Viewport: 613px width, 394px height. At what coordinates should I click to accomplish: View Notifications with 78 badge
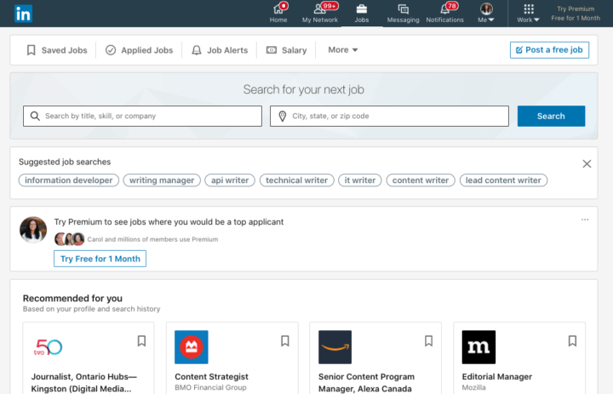click(445, 13)
